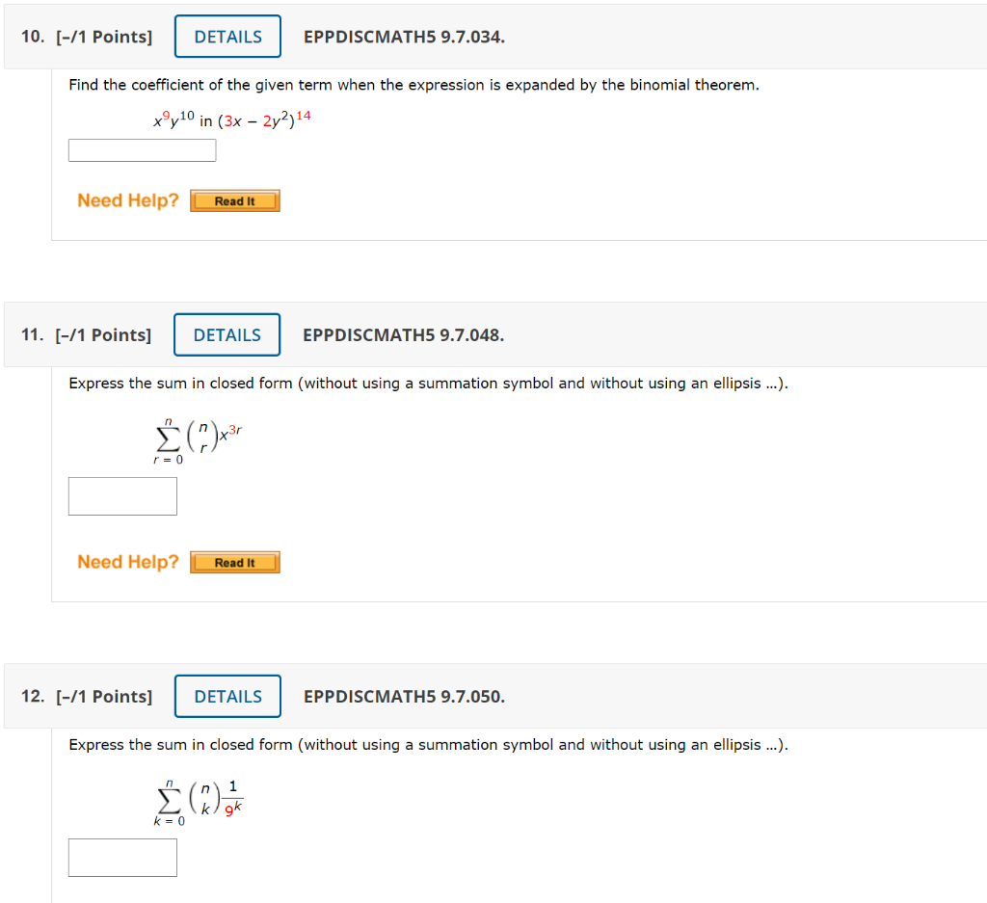Click the points indicator for question 11
The height and width of the screenshot is (903, 987).
(x=106, y=334)
